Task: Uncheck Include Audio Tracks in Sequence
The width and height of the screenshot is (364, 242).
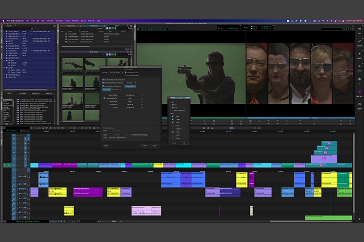Action: click(103, 83)
